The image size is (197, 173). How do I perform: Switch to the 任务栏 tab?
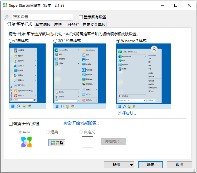pyautogui.click(x=74, y=25)
